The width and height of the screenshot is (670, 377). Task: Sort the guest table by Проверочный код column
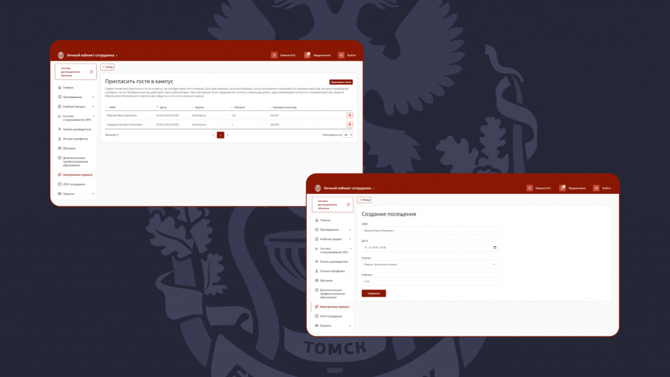point(283,107)
